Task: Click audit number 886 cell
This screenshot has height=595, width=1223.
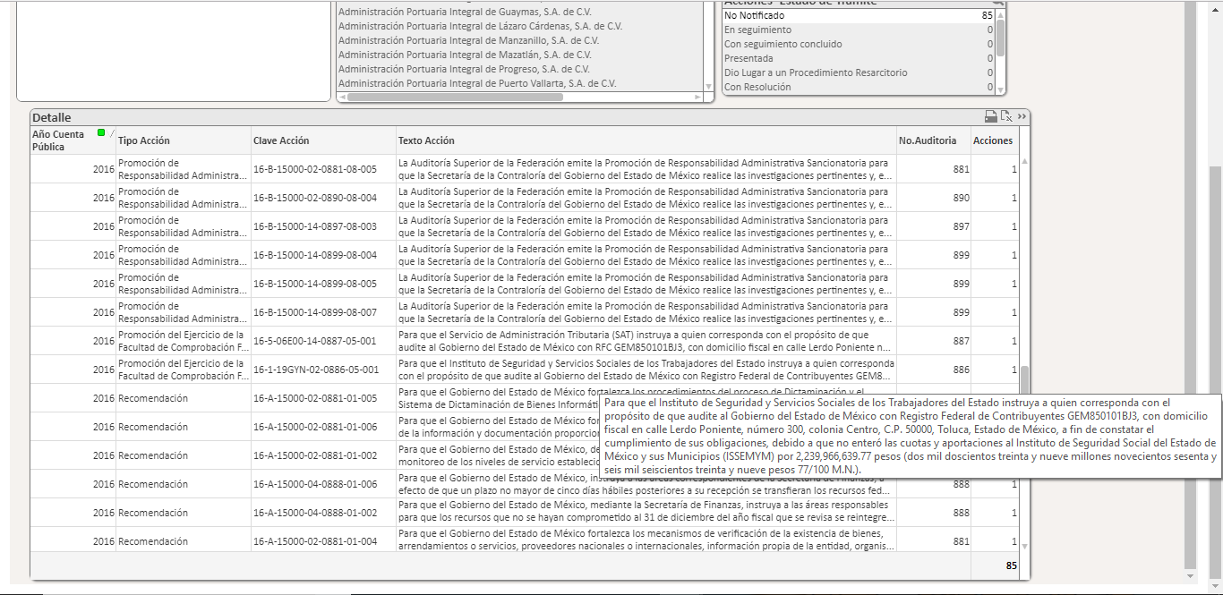Action: click(x=934, y=370)
